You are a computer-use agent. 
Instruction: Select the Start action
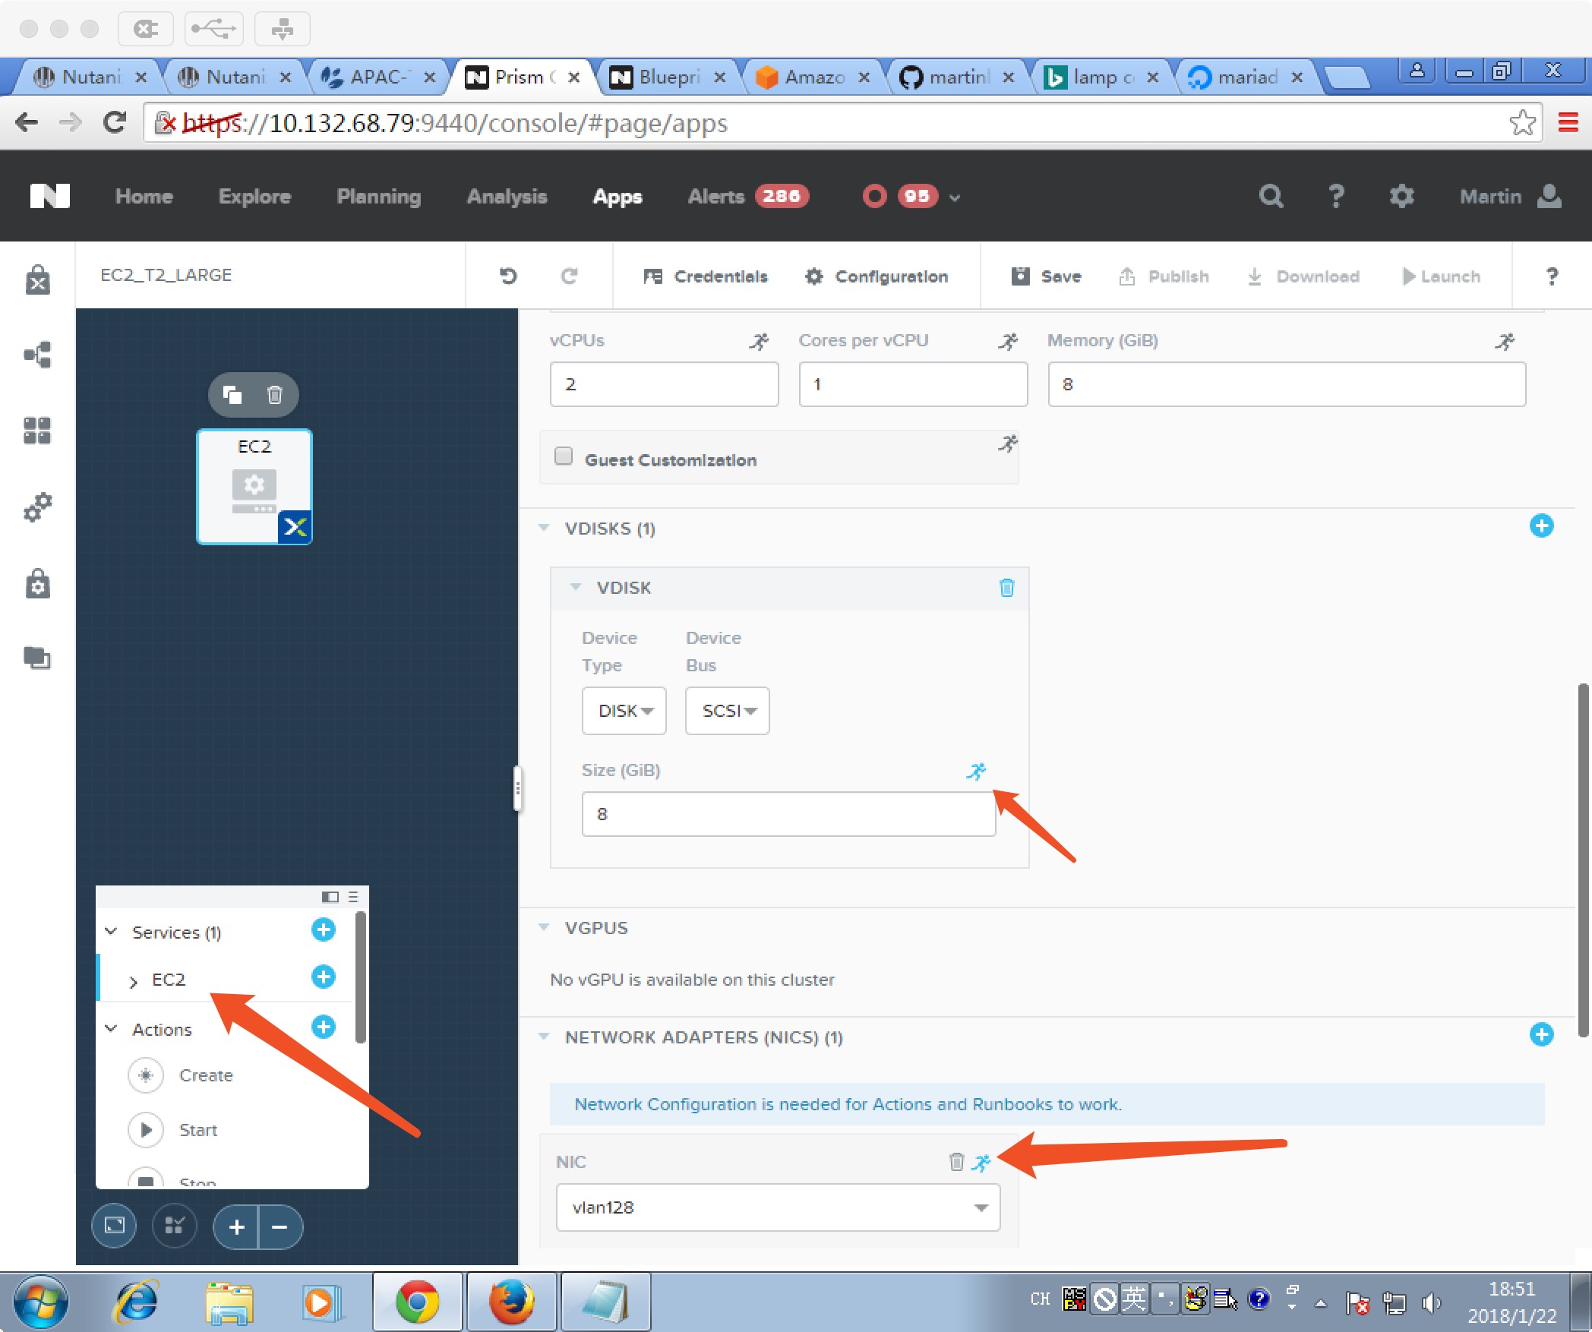[174, 1130]
